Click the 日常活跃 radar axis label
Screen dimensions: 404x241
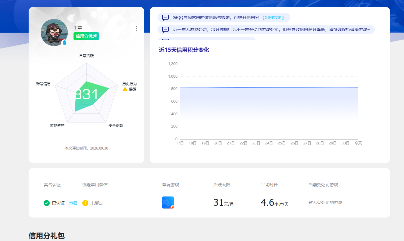(86, 56)
